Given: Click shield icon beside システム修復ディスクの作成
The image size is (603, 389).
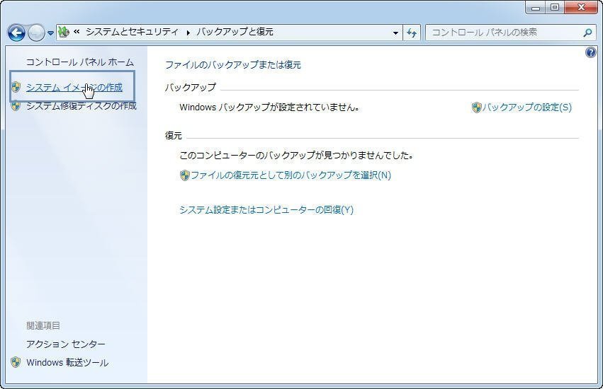Looking at the screenshot, I should click(x=16, y=105).
